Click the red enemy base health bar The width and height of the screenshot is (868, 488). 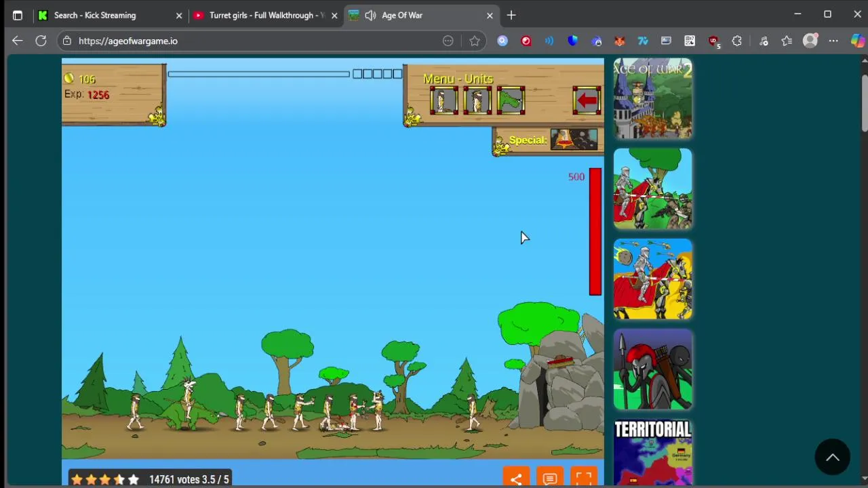coord(595,231)
